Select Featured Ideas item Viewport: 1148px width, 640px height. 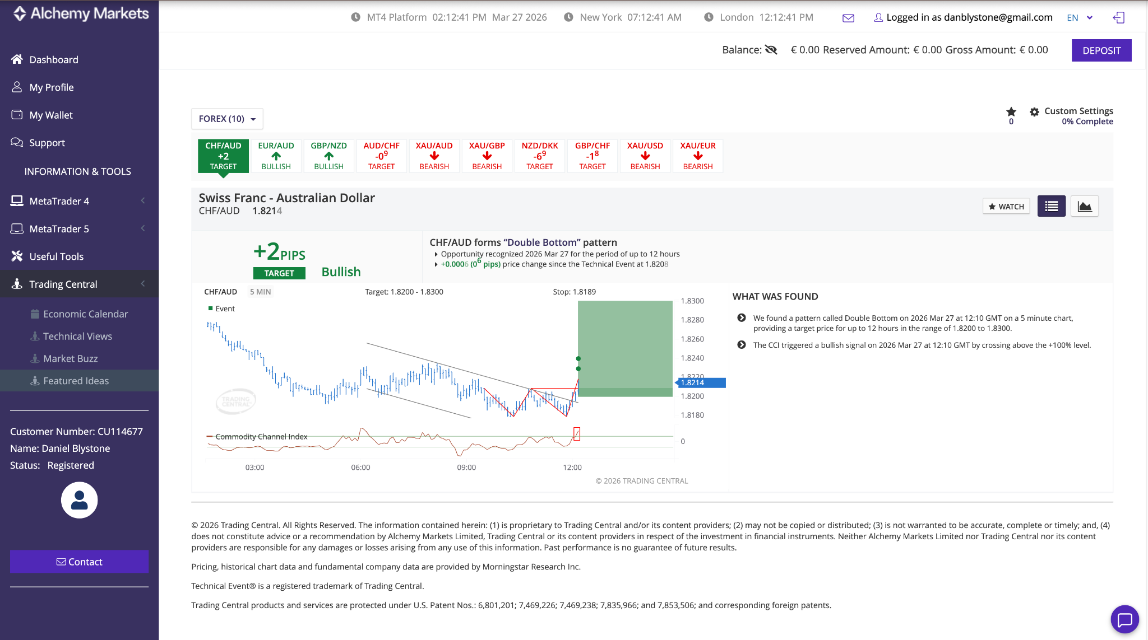[x=79, y=381]
